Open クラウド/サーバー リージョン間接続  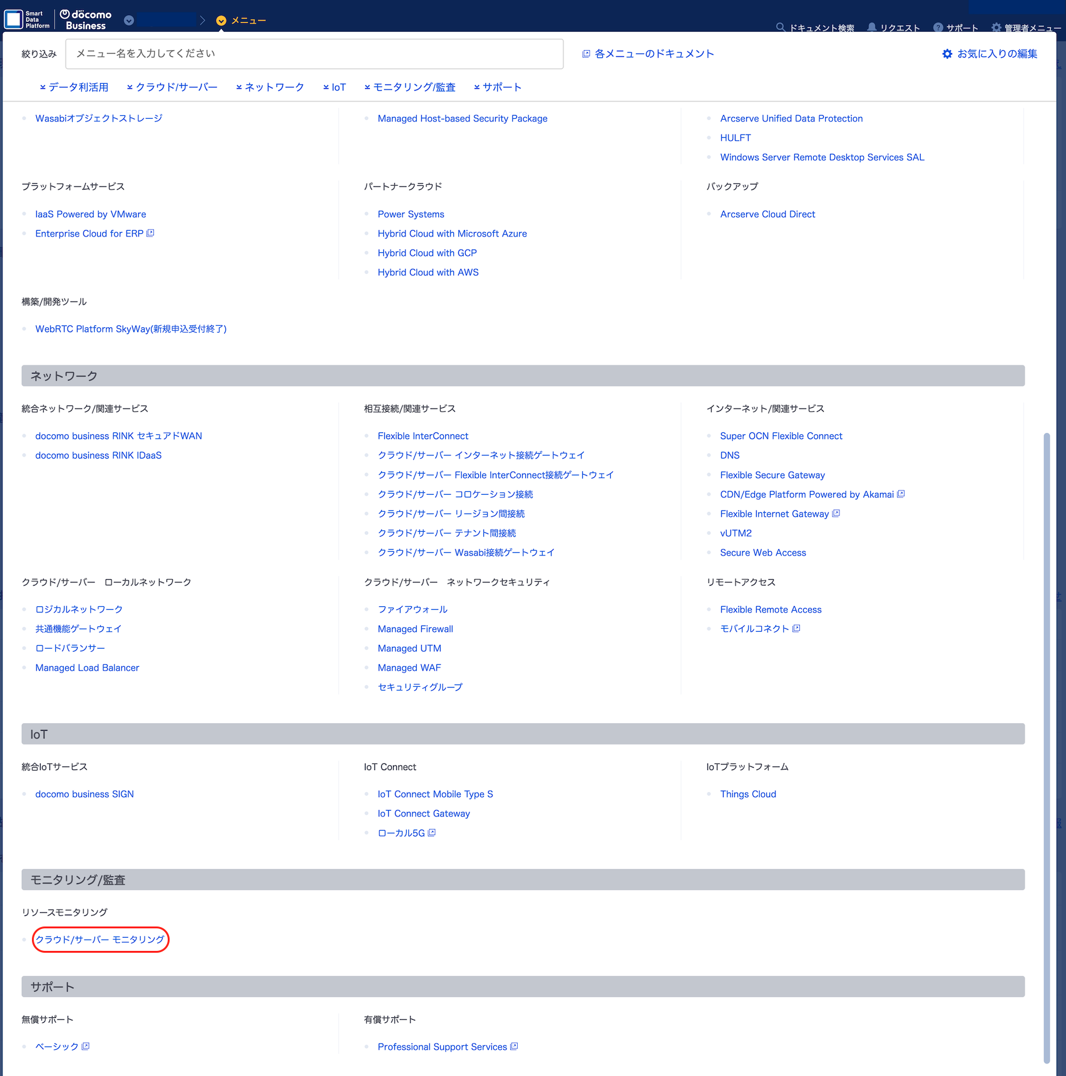point(451,514)
